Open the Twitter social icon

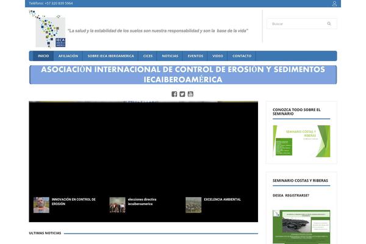[182, 94]
